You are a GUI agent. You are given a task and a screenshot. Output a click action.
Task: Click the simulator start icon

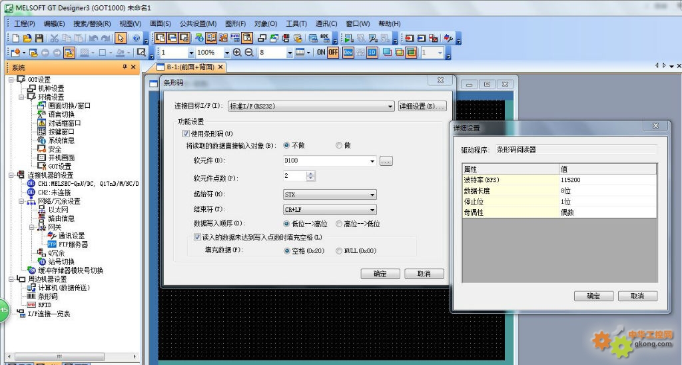348,38
